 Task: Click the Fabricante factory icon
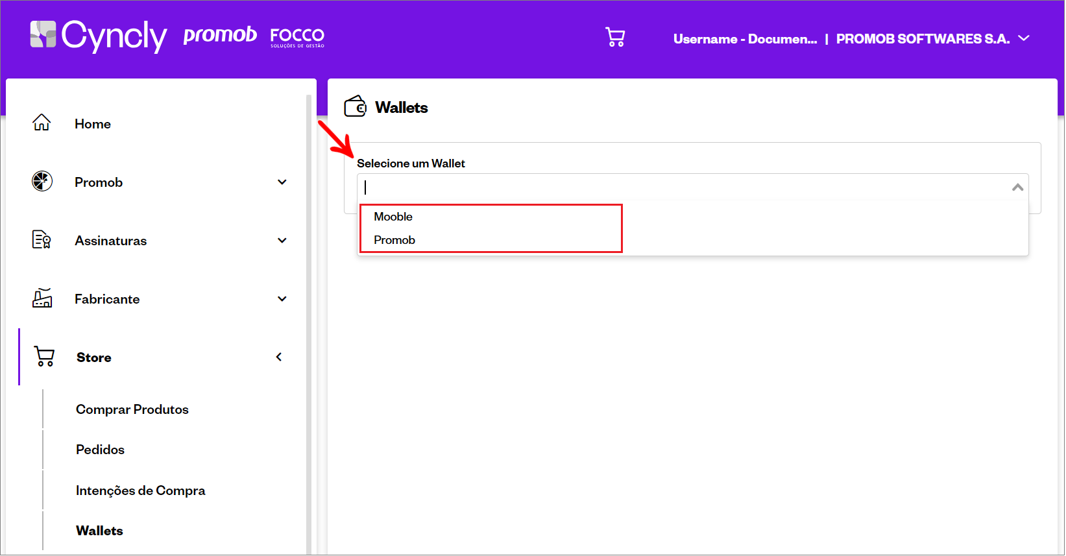coord(42,298)
